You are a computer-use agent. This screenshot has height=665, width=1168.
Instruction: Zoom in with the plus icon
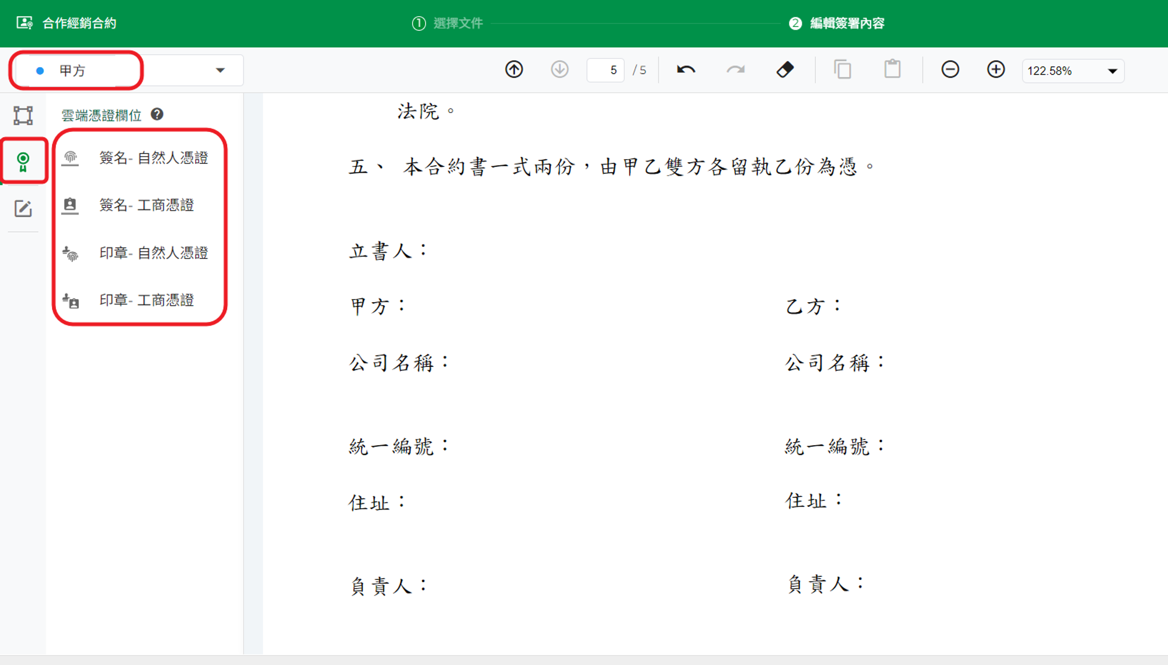(x=996, y=69)
